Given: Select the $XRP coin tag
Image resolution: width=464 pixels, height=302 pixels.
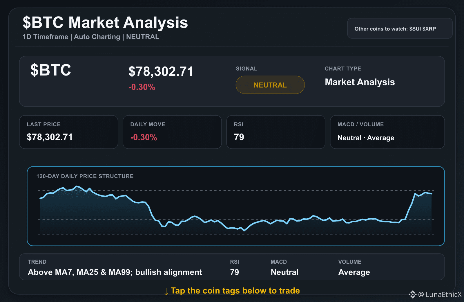Looking at the screenshot, I should tap(429, 29).
